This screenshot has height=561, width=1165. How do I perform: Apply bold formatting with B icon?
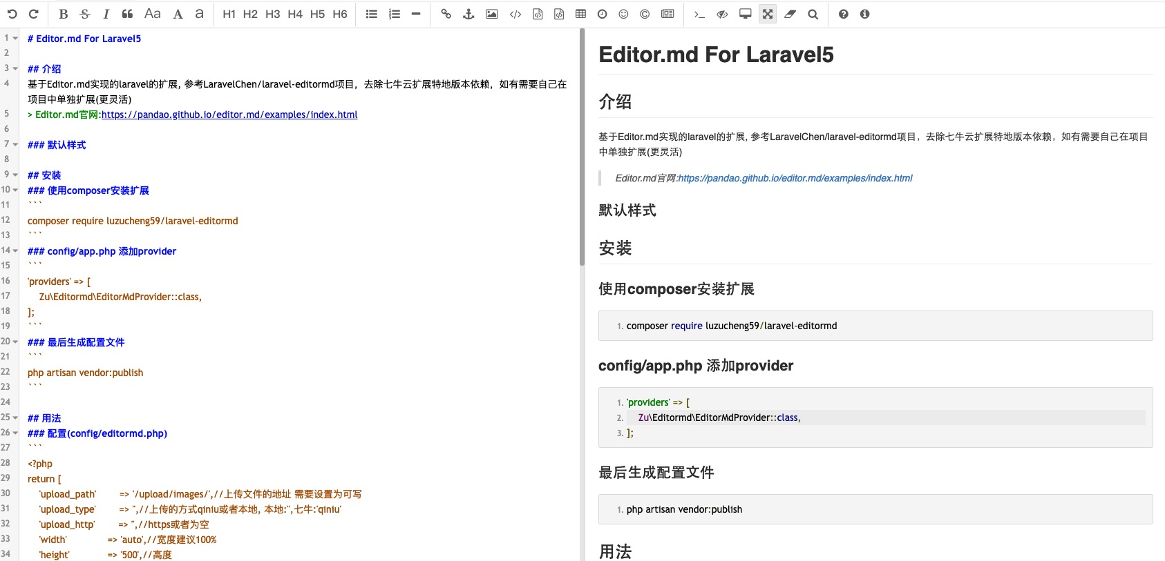point(64,14)
